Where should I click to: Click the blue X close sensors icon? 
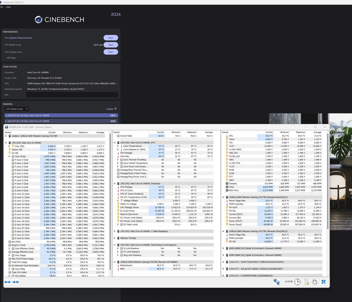pyautogui.click(x=324, y=282)
